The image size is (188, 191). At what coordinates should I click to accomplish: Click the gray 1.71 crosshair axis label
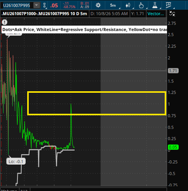[x=173, y=71]
